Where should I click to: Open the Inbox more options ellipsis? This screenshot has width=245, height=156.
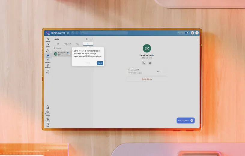pyautogui.click(x=91, y=39)
